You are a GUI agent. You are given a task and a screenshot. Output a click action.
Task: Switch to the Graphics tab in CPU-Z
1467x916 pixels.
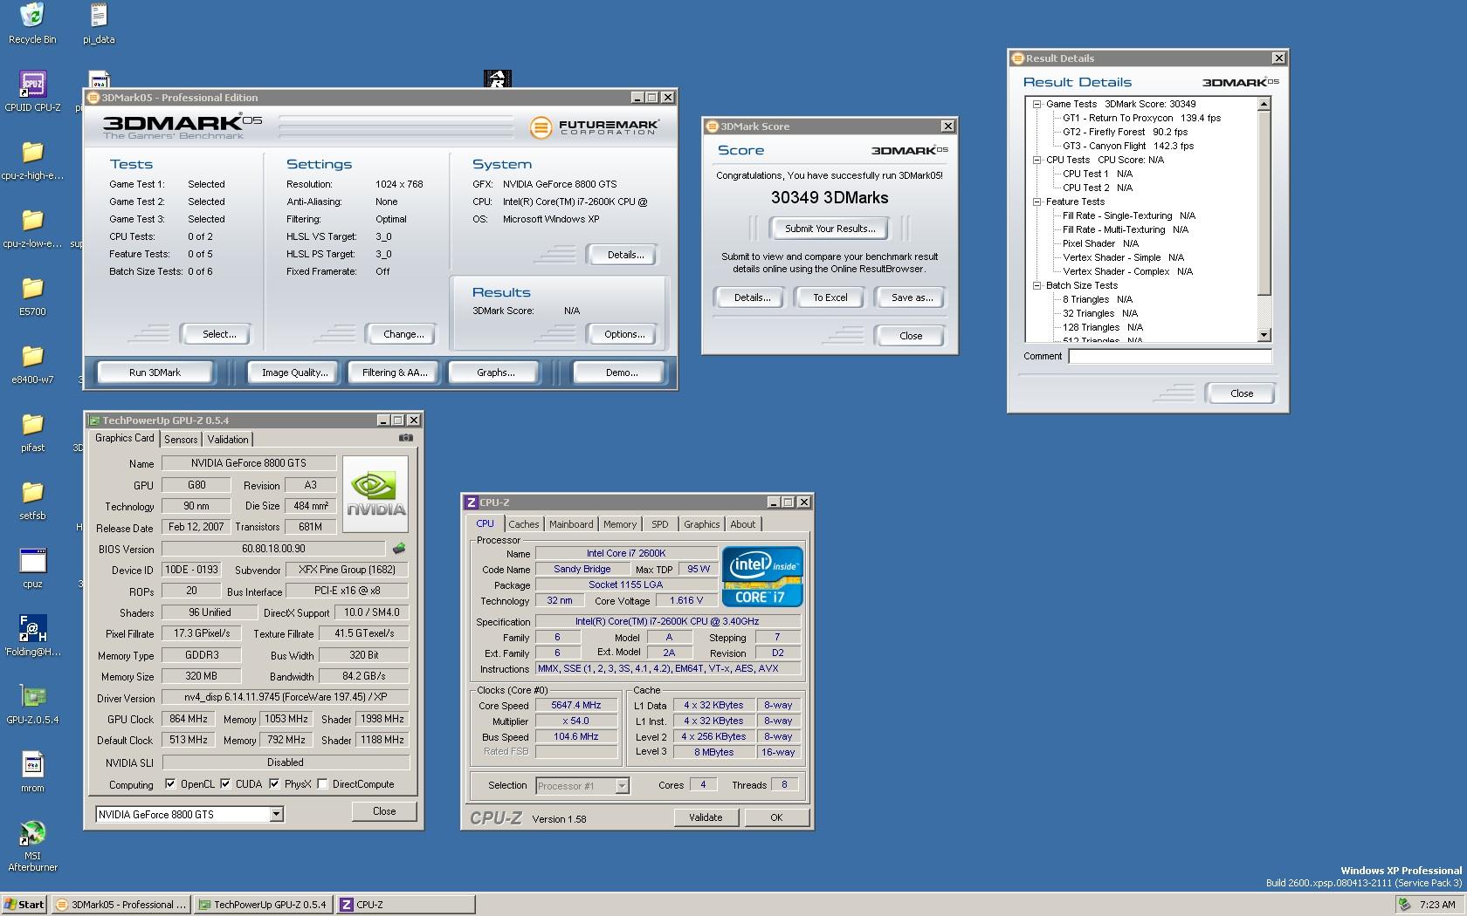pos(702,524)
